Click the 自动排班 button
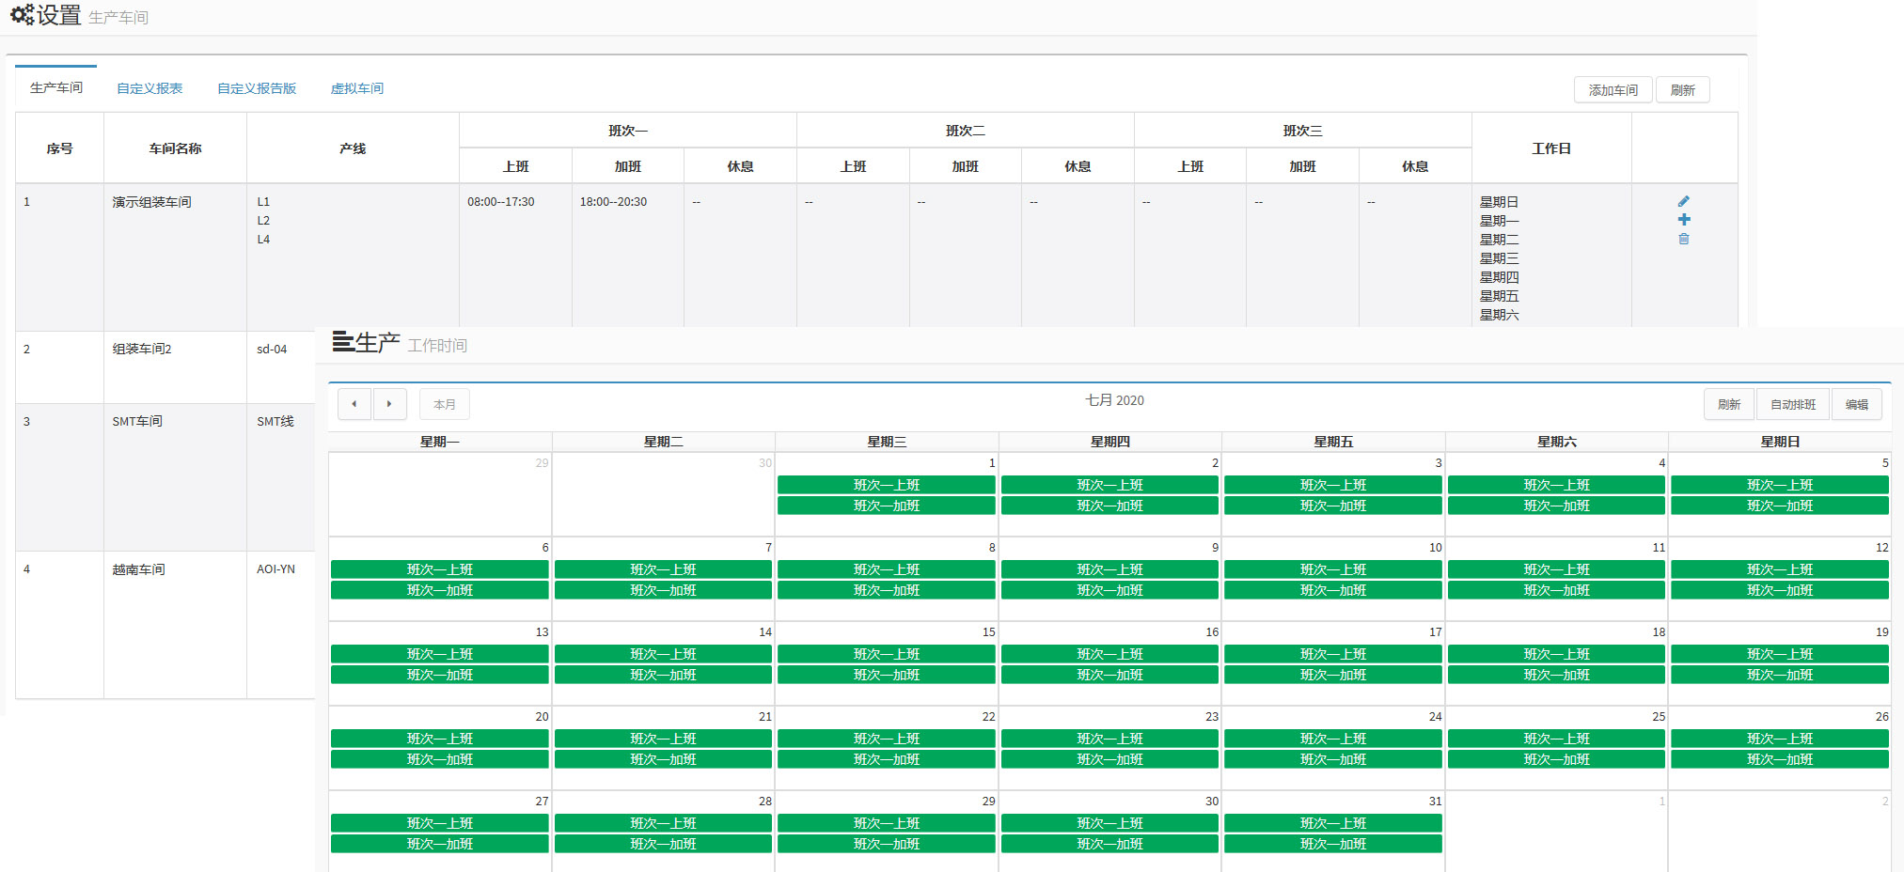 pyautogui.click(x=1792, y=404)
